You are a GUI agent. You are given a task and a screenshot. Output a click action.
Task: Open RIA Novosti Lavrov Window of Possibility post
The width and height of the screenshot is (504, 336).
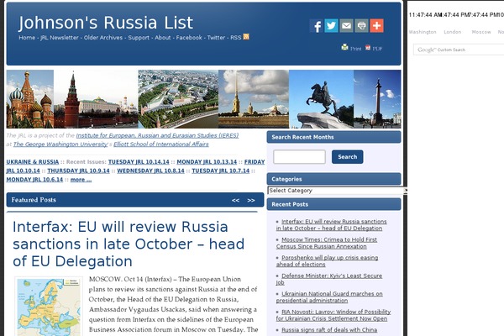333,315
